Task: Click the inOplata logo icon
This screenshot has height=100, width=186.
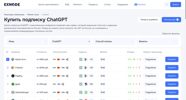Action: coord(13,68)
